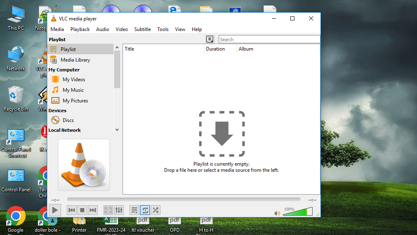This screenshot has height=235, width=417.
Task: Select the Printer folder desktop icon
Action: click(x=79, y=225)
